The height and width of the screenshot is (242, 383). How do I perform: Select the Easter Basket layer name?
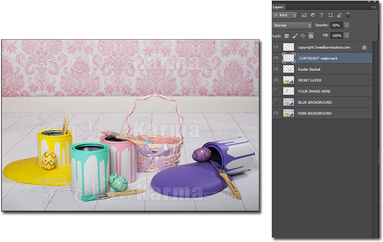click(309, 69)
